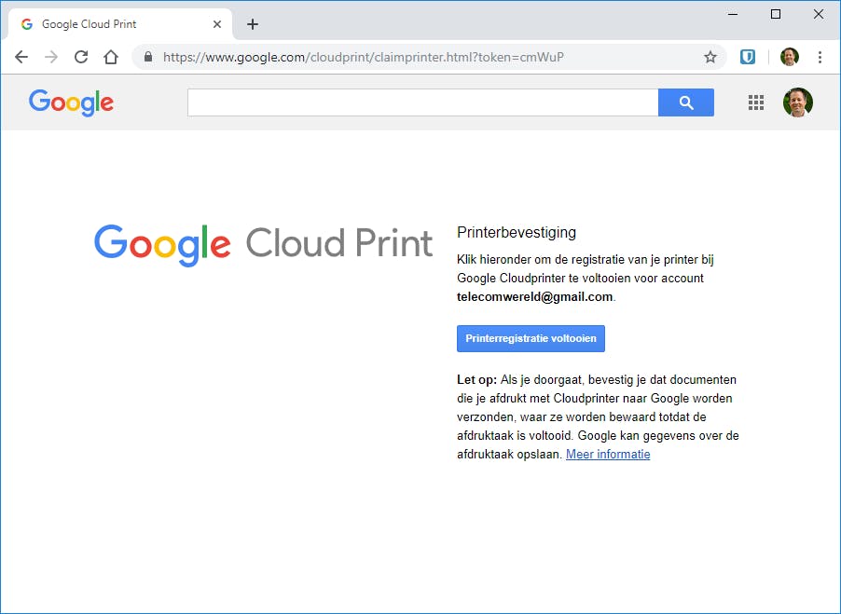Close the Google Cloud Print tab
This screenshot has height=614, width=841.
(217, 24)
